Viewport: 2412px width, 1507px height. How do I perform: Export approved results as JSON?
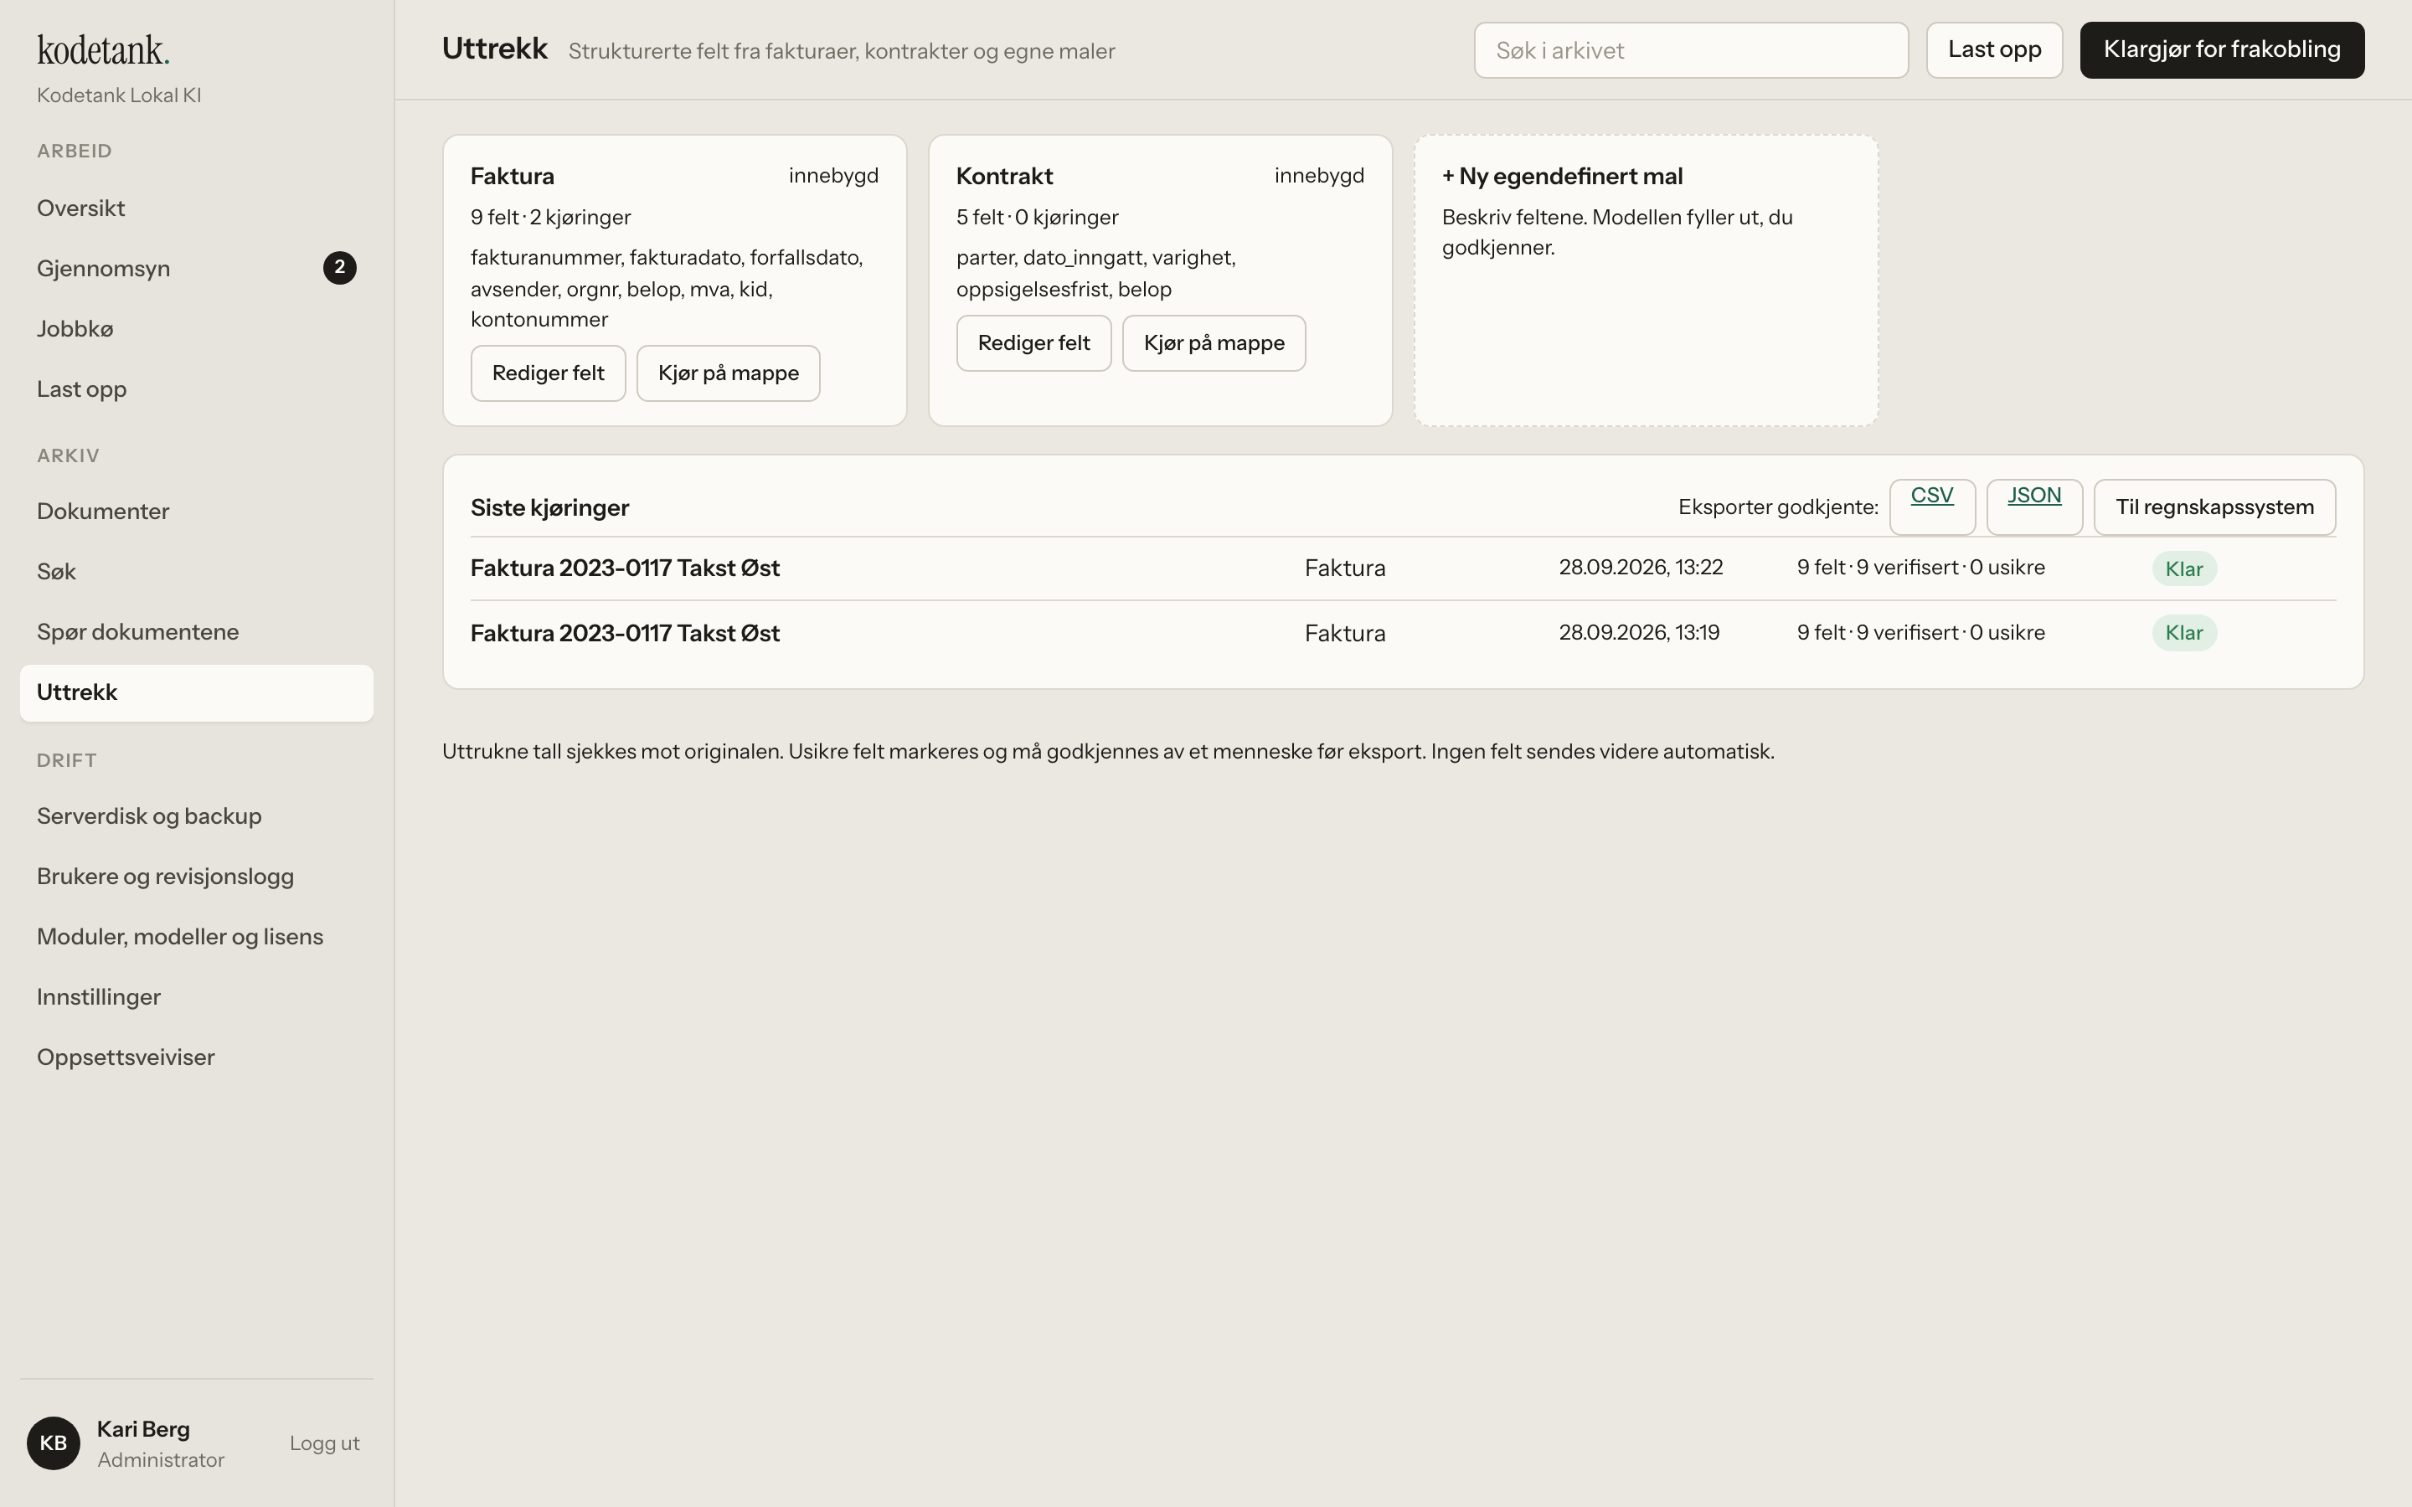pos(2034,507)
